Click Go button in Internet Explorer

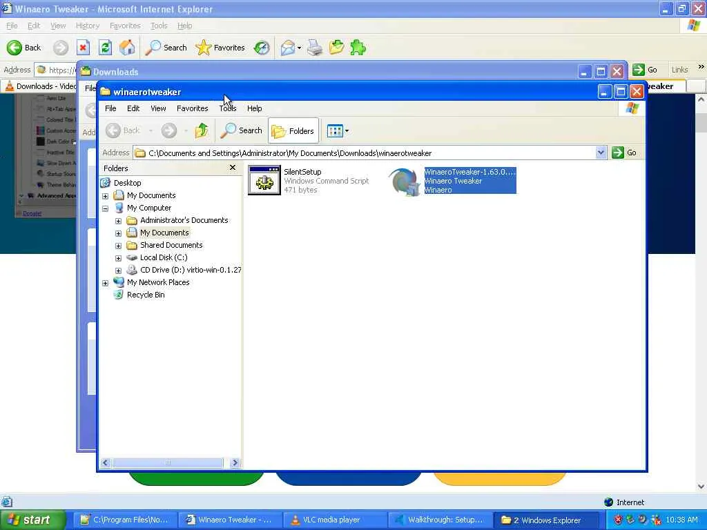pyautogui.click(x=646, y=70)
